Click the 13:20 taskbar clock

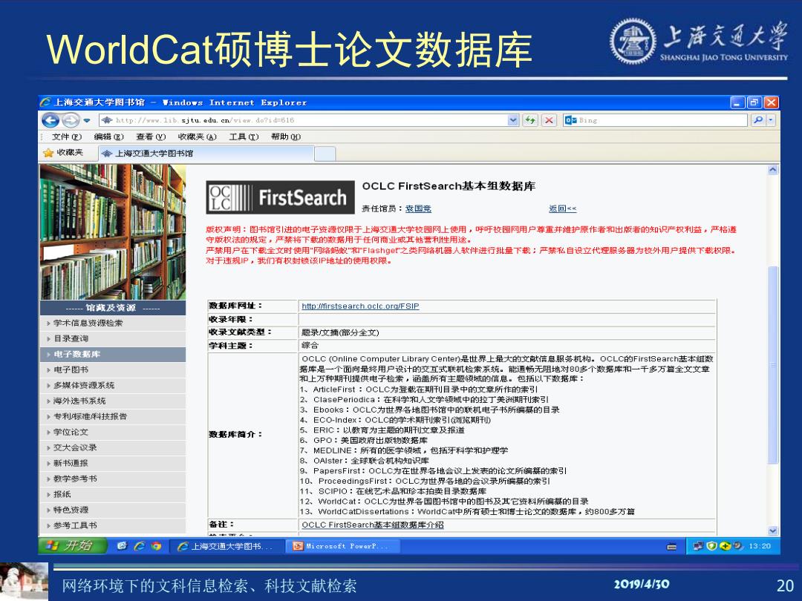click(760, 546)
